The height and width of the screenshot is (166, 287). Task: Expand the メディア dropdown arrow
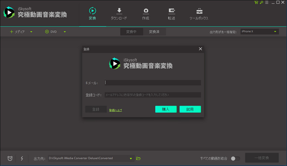coord(31,32)
